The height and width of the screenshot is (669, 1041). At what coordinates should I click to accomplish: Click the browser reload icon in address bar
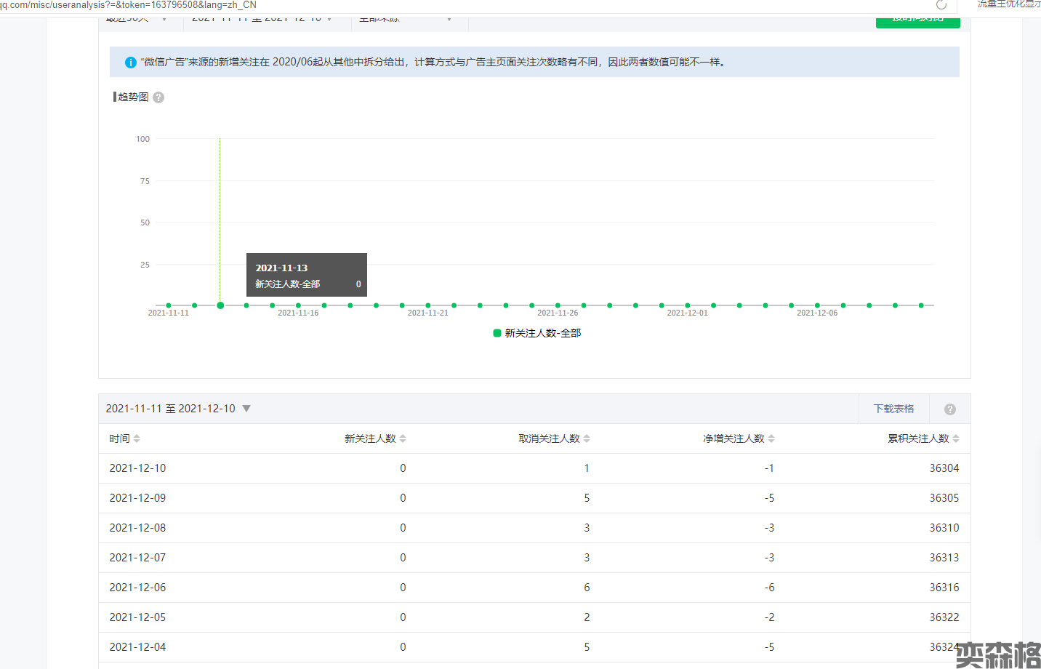[941, 5]
